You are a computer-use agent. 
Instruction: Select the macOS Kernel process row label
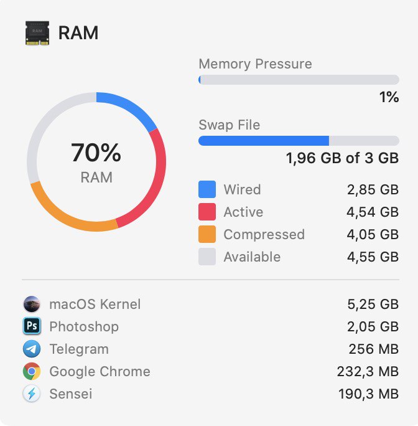(95, 304)
